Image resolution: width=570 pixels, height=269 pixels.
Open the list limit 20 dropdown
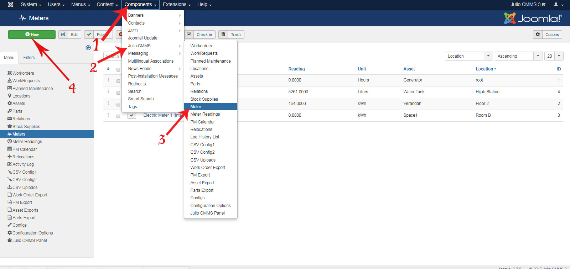(x=554, y=56)
